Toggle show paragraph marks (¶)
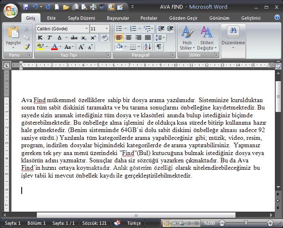The width and height of the screenshot is (283, 228). point(159,47)
